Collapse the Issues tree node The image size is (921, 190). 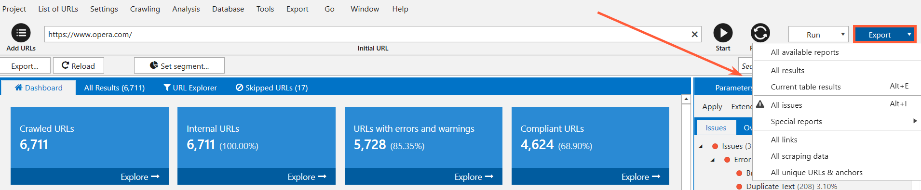[x=701, y=146]
